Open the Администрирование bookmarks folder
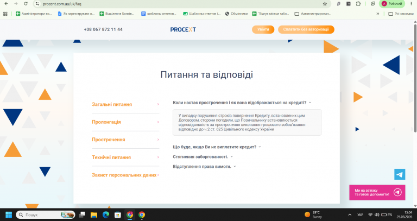 [x=313, y=14]
